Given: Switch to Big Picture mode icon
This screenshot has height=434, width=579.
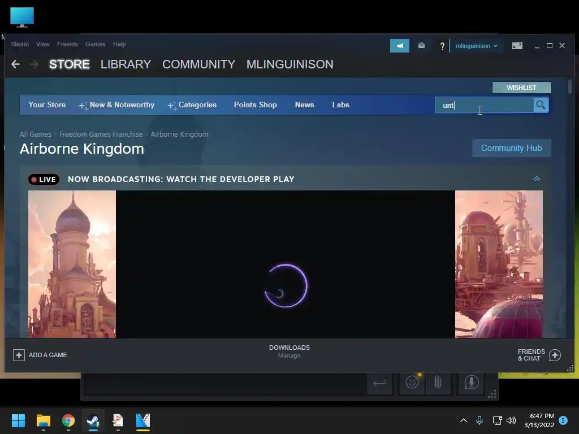Looking at the screenshot, I should coord(517,46).
